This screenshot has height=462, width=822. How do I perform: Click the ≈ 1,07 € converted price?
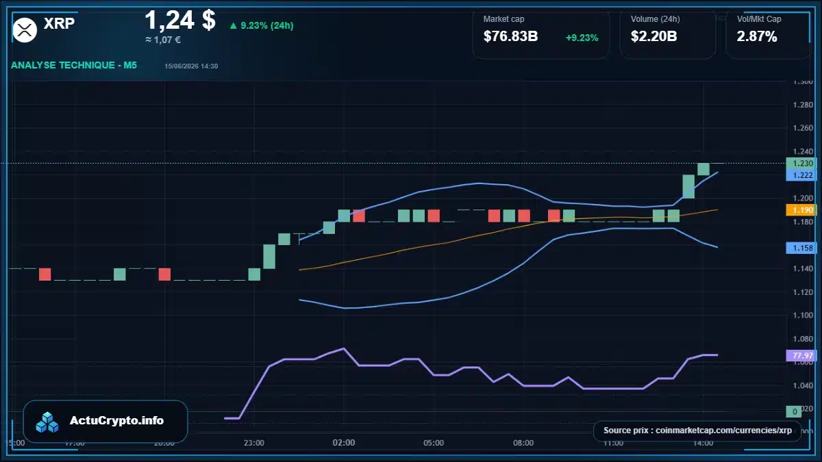click(163, 40)
